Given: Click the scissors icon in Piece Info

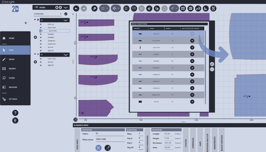Looking at the screenshot, I should point(98,148).
